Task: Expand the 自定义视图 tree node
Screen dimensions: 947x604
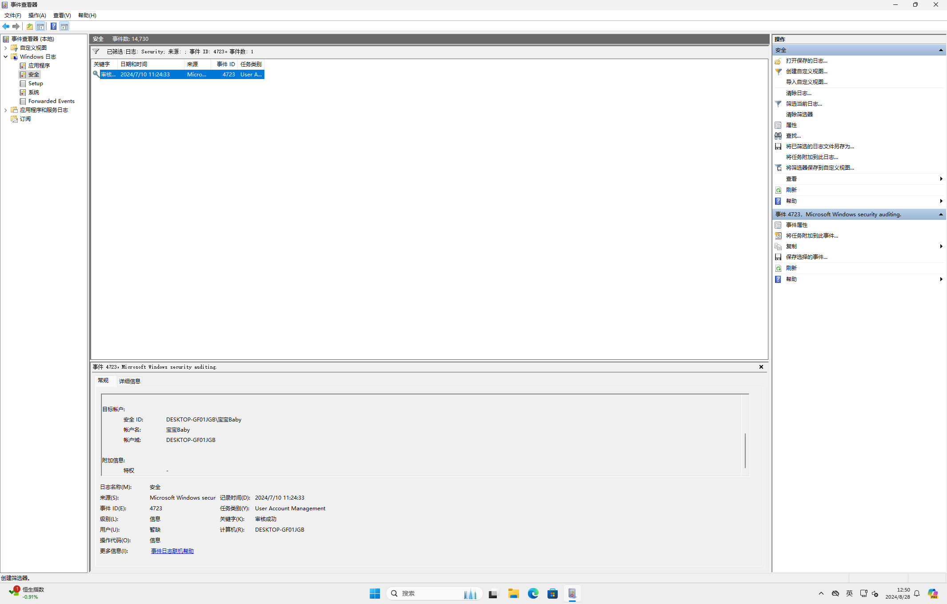Action: click(5, 48)
